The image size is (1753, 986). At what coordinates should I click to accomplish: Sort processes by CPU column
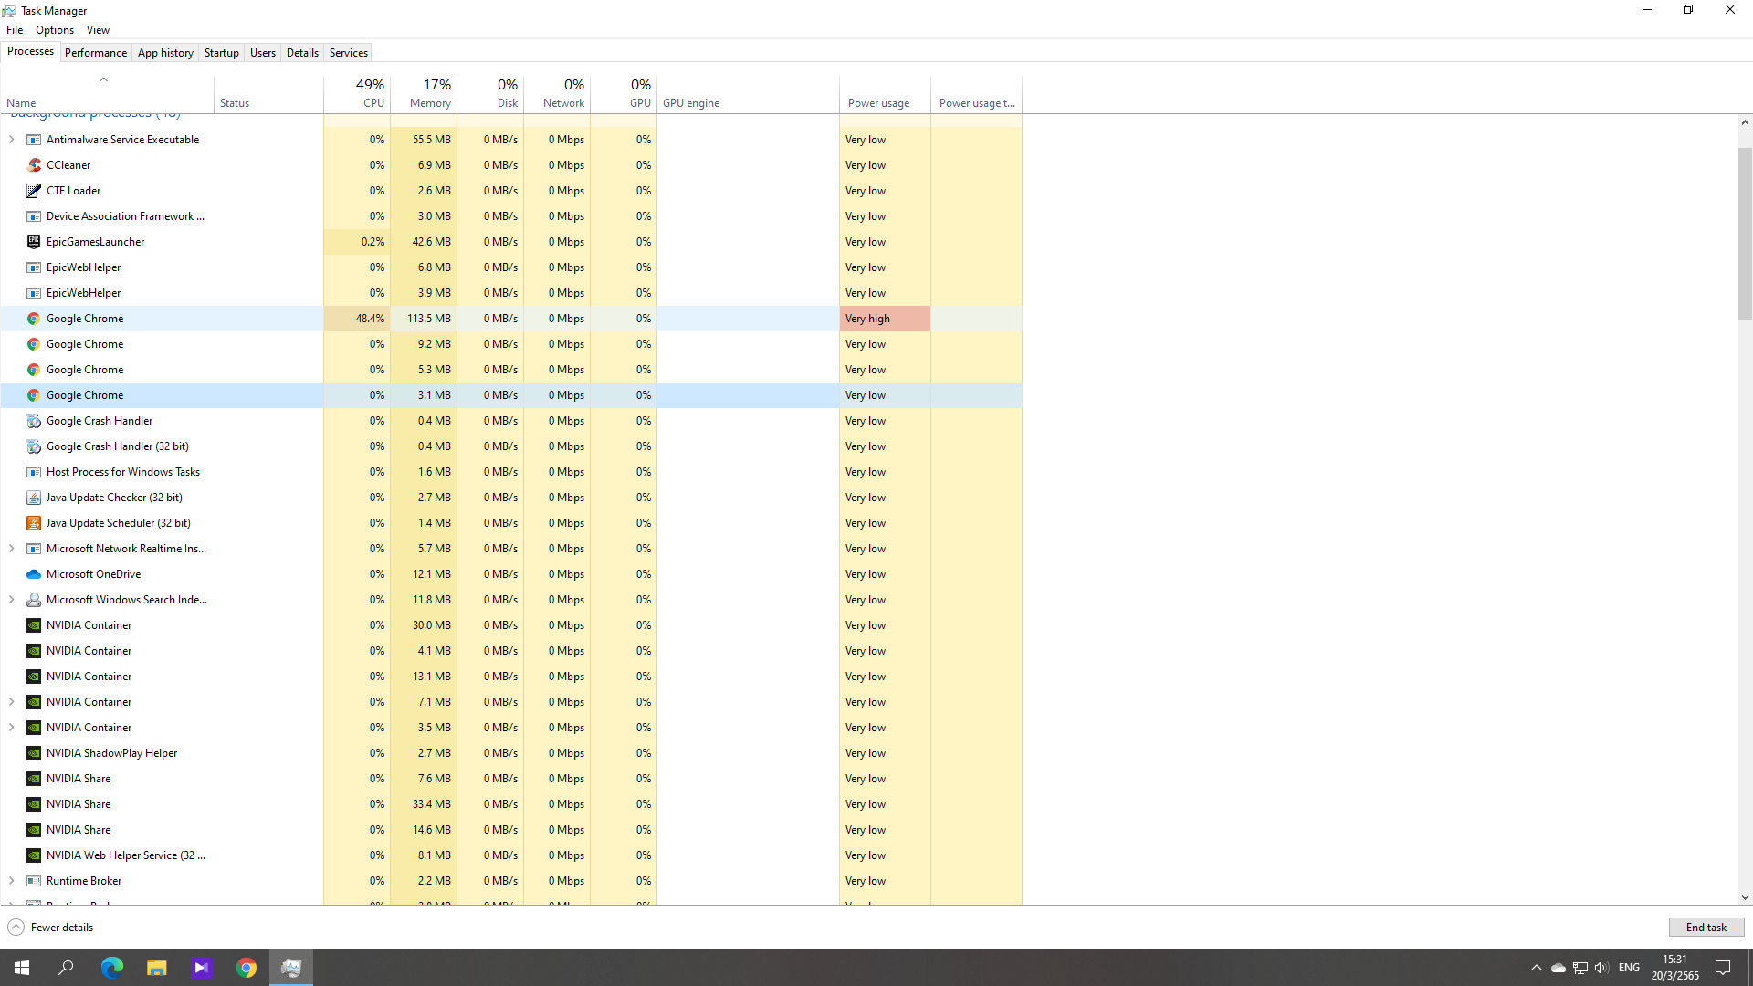357,94
